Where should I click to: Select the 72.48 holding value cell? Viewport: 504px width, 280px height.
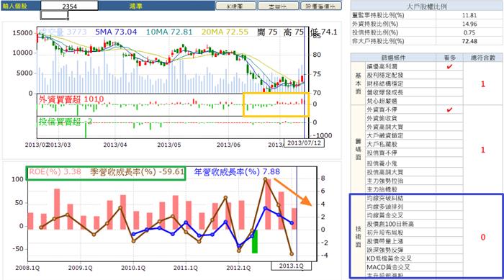pyautogui.click(x=469, y=41)
